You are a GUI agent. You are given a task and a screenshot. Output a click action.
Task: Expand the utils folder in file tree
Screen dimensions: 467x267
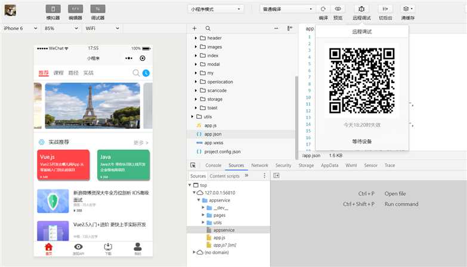click(x=193, y=116)
